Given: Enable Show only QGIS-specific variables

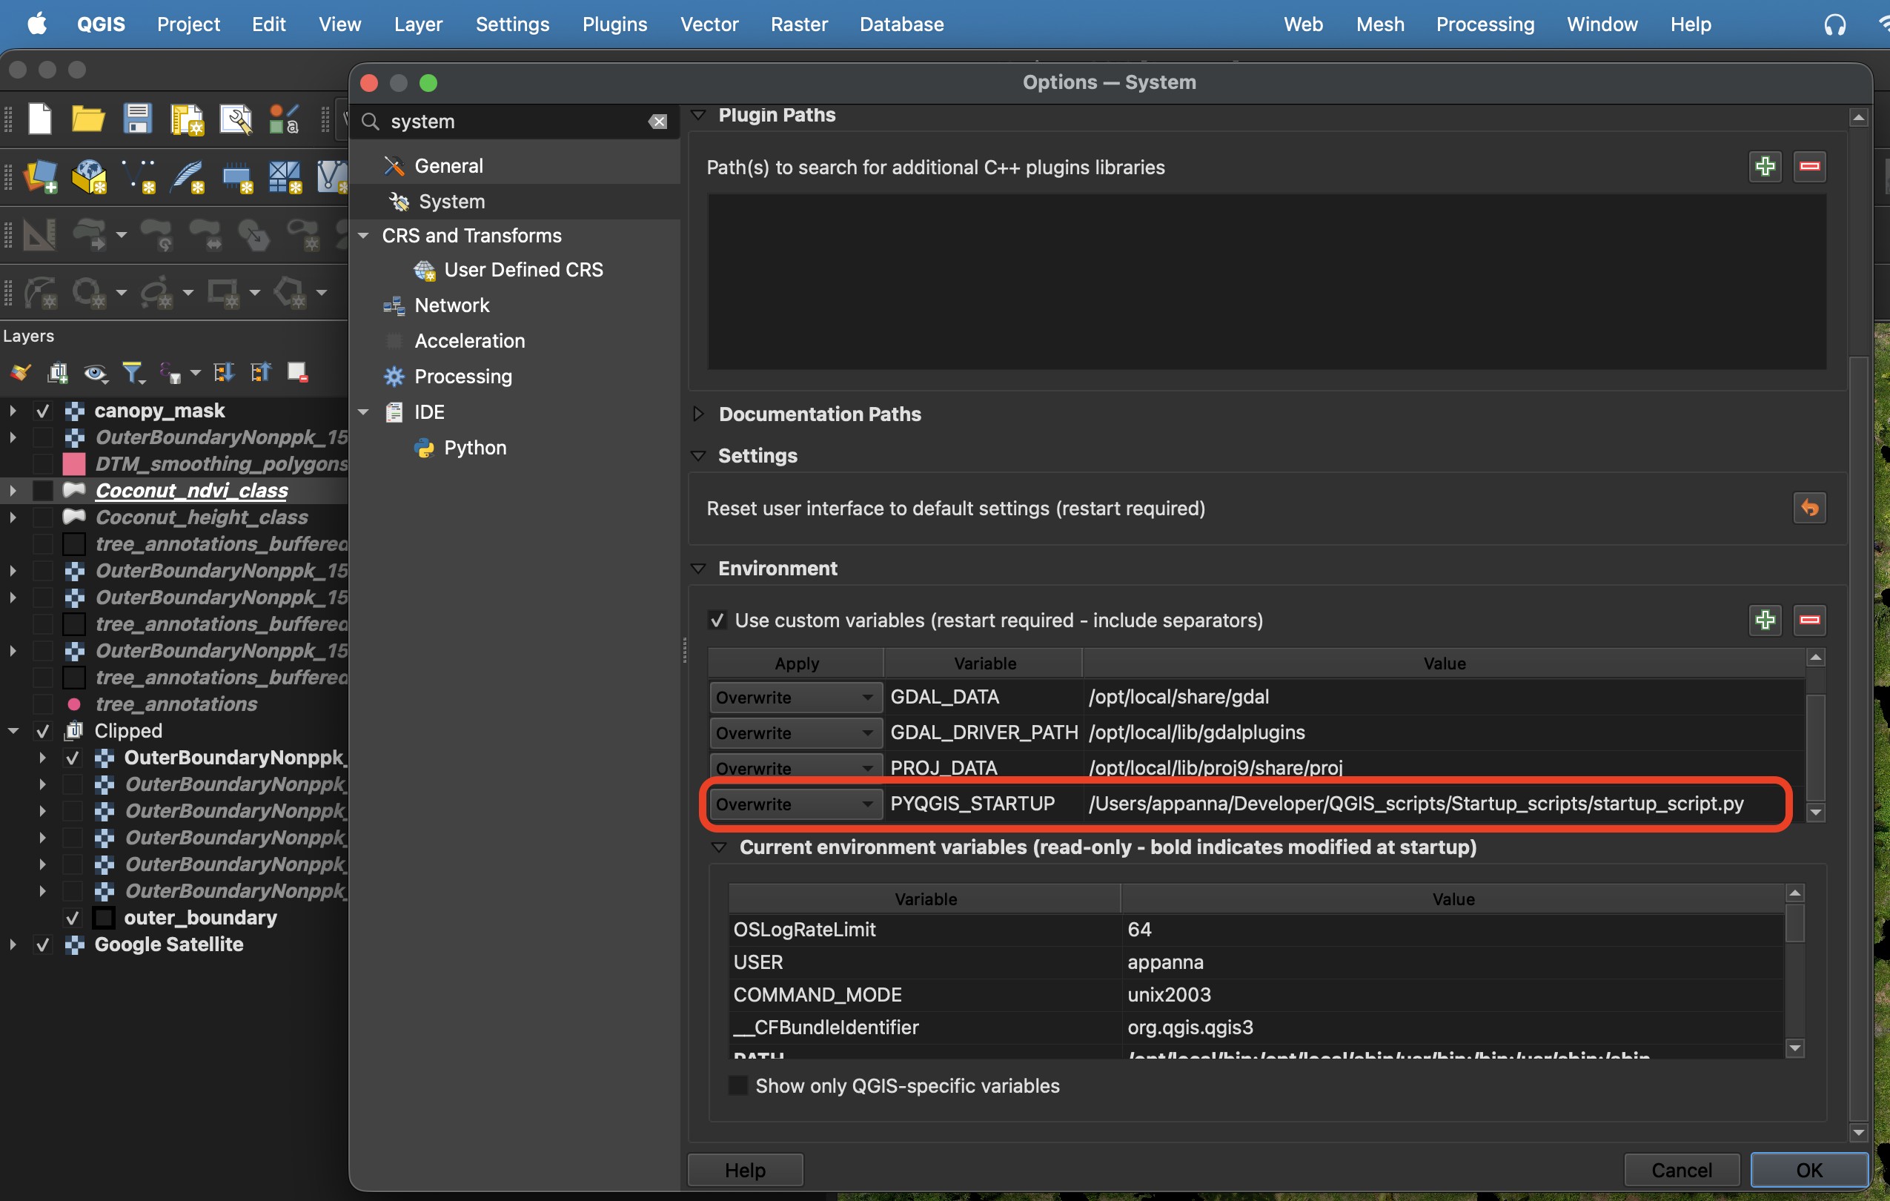Looking at the screenshot, I should click(x=737, y=1085).
